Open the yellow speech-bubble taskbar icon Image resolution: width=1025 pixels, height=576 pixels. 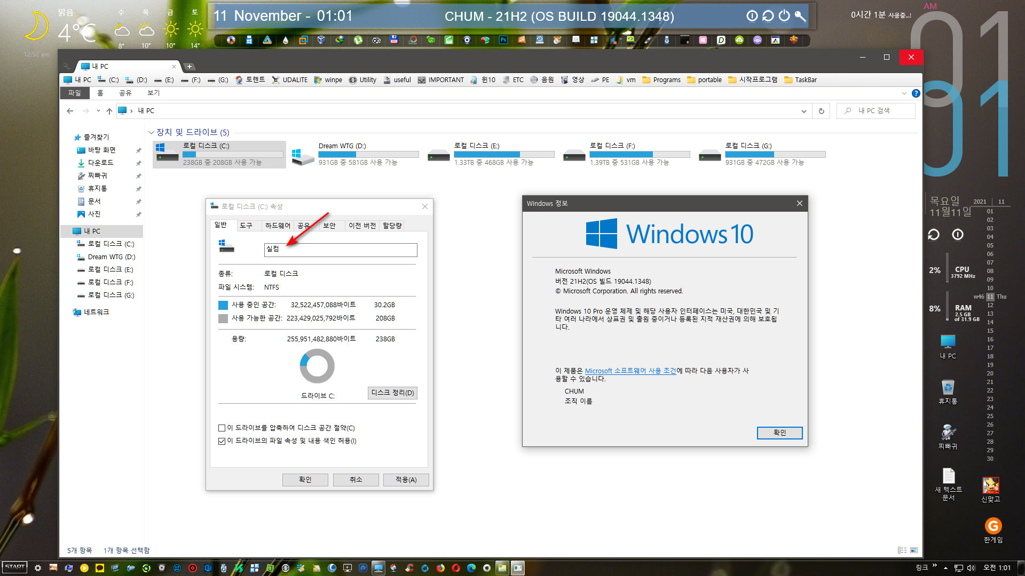pos(99,568)
